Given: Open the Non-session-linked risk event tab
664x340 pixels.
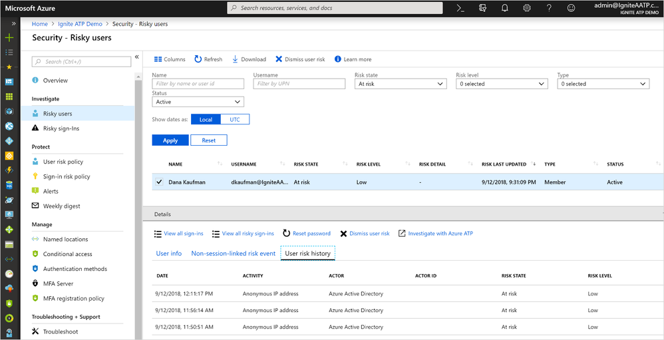Looking at the screenshot, I should (233, 254).
